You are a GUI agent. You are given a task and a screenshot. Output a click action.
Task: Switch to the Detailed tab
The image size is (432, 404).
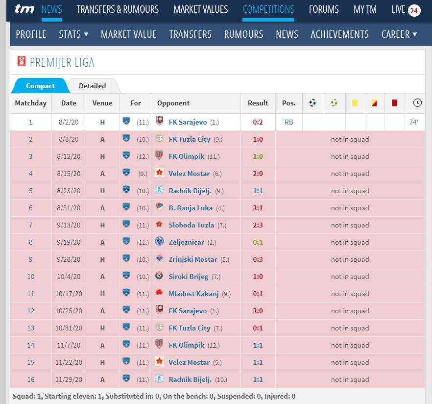pyautogui.click(x=92, y=86)
